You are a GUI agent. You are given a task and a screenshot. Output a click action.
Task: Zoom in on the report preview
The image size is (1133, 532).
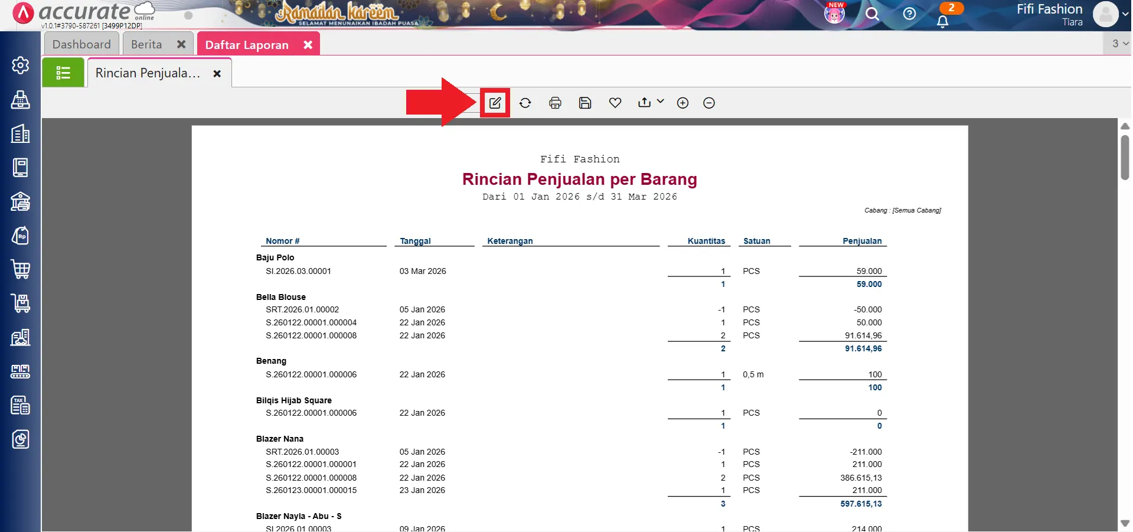682,102
